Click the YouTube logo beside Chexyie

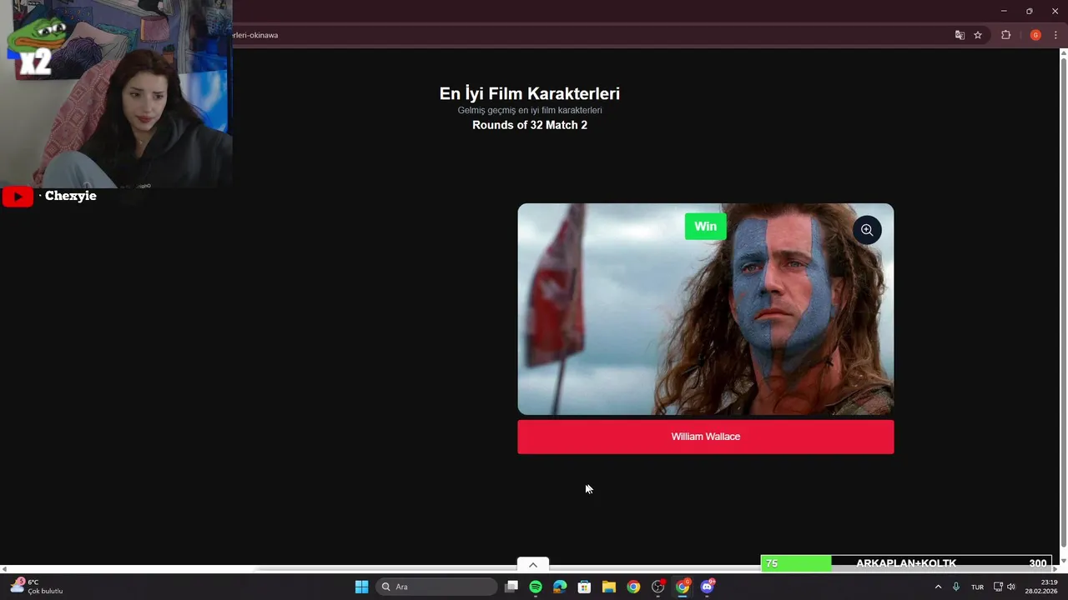click(x=18, y=197)
